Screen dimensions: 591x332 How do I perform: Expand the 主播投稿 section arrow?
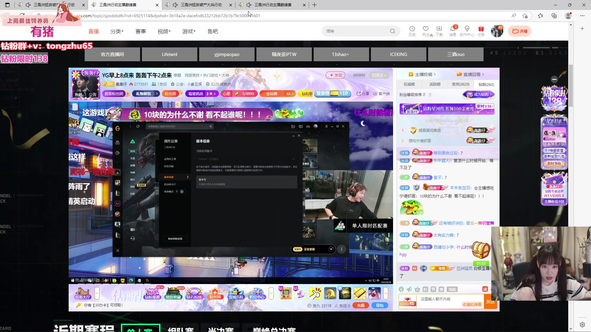435,74
